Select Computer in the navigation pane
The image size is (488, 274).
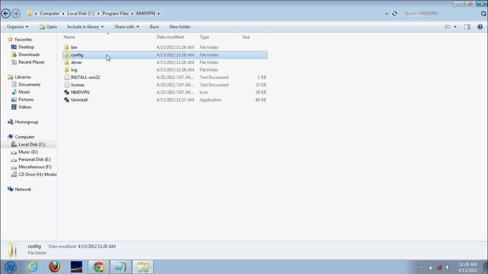(x=24, y=137)
